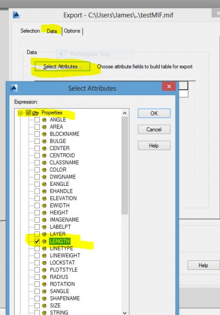The image size is (220, 315).
Task: Enable the AREA attribute checkbox
Action: [37, 127]
